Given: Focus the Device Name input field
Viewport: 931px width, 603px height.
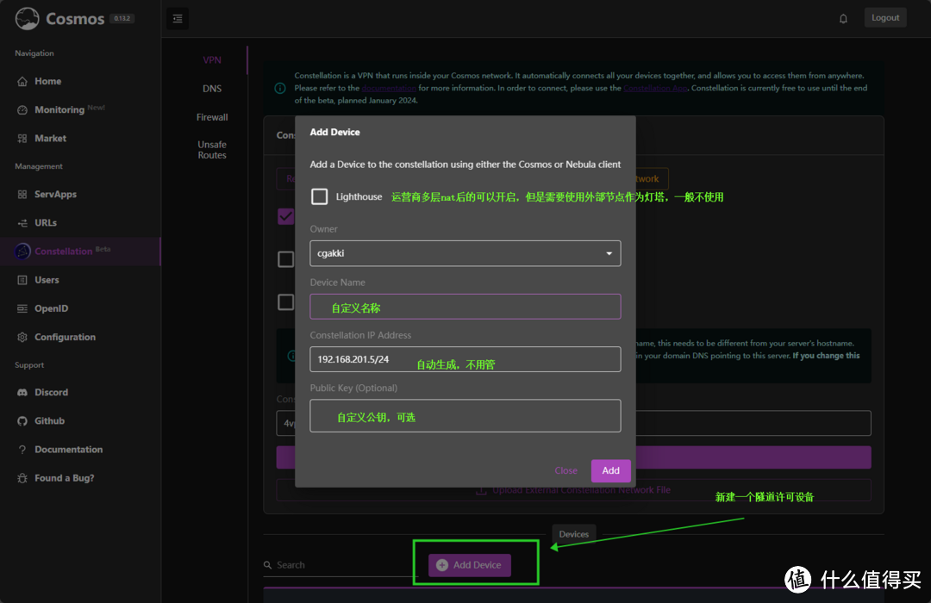Looking at the screenshot, I should coord(465,307).
